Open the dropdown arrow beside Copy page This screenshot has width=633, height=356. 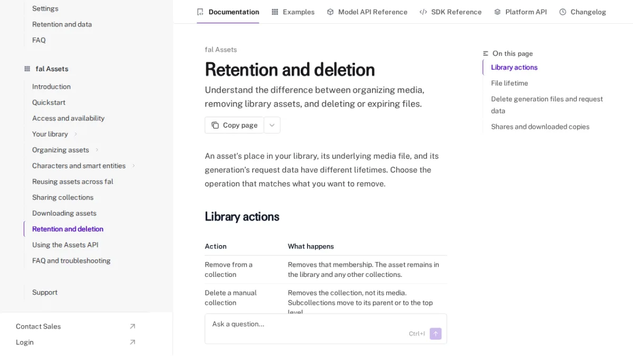[x=272, y=125]
